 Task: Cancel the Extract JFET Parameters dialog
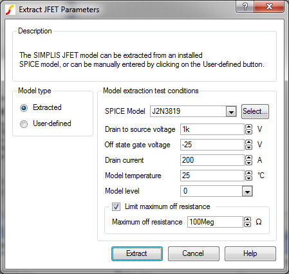(x=194, y=253)
